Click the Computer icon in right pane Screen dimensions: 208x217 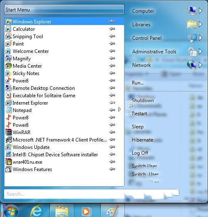click(192, 11)
